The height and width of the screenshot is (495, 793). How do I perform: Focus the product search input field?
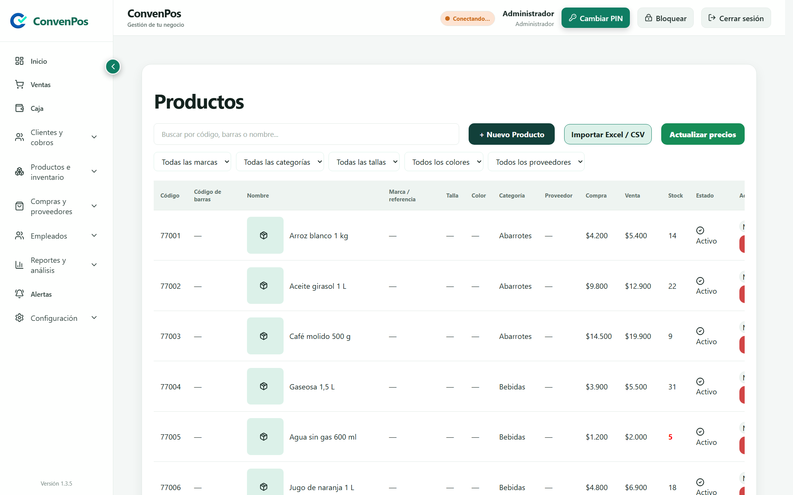click(306, 134)
